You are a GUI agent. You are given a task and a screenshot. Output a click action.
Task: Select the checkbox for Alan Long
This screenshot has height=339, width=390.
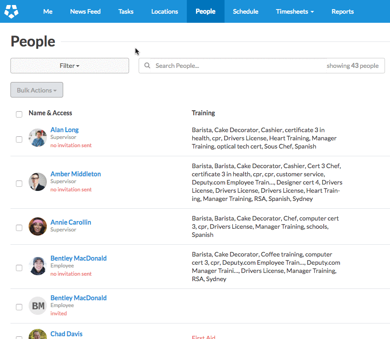pos(19,139)
